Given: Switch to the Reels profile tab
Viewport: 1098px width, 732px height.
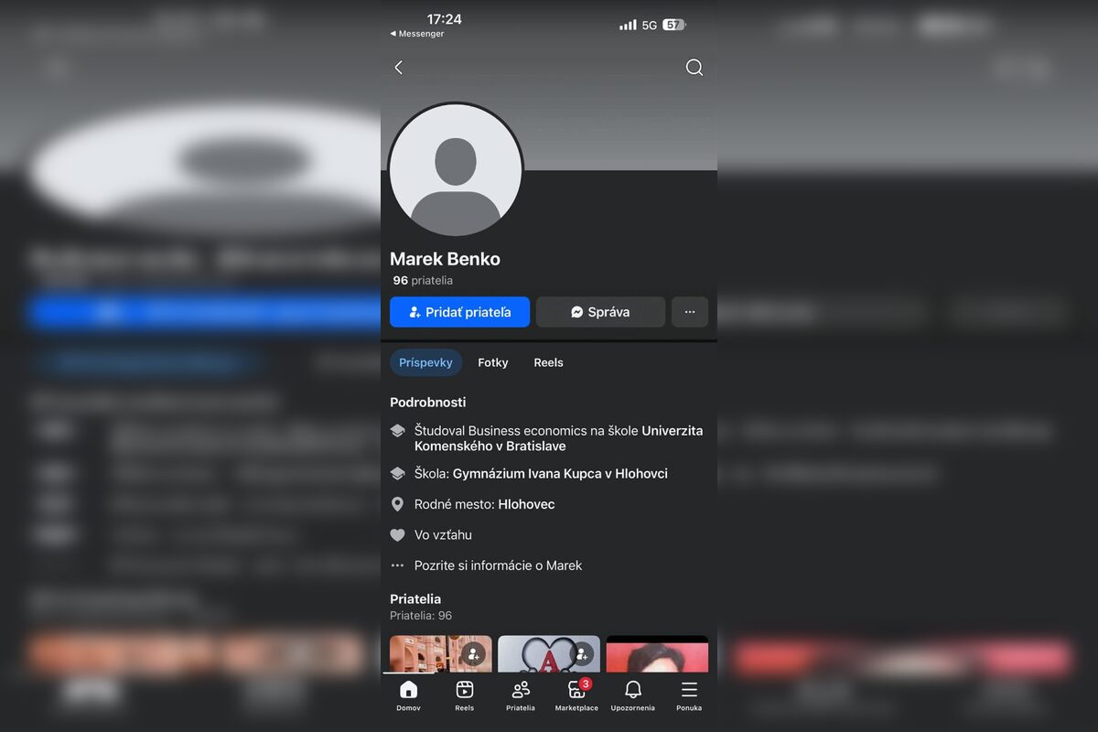Looking at the screenshot, I should pos(548,362).
